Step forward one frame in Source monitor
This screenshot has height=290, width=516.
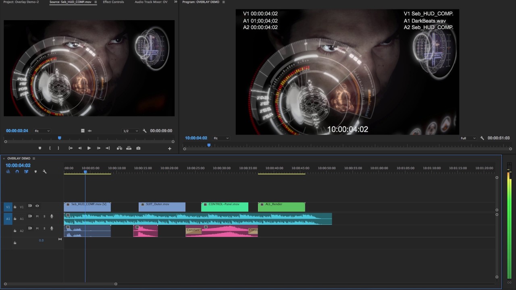point(99,148)
